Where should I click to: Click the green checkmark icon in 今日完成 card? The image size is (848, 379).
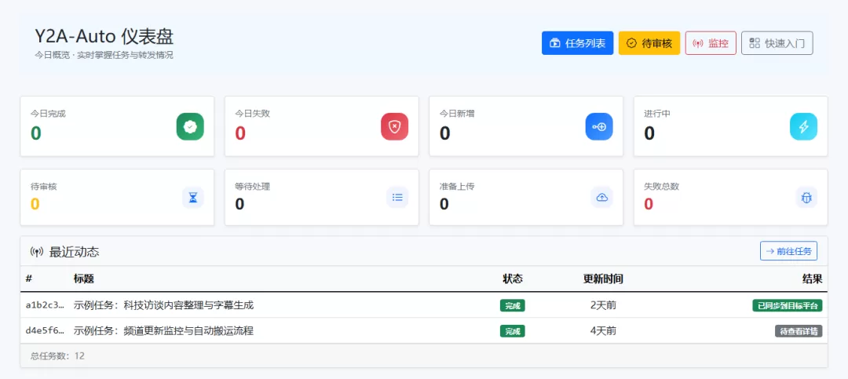point(190,126)
